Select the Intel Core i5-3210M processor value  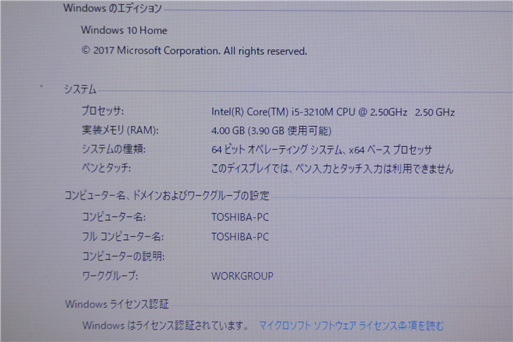coord(333,112)
